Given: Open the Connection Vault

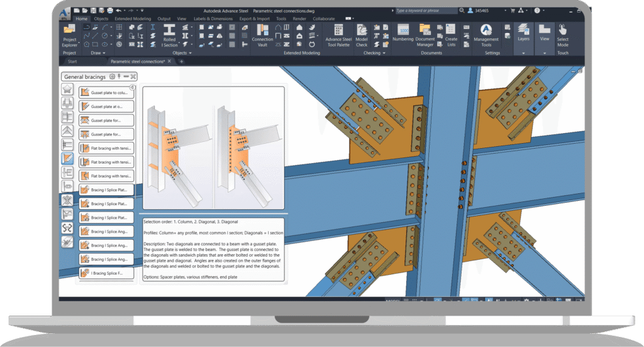Looking at the screenshot, I should tap(262, 35).
